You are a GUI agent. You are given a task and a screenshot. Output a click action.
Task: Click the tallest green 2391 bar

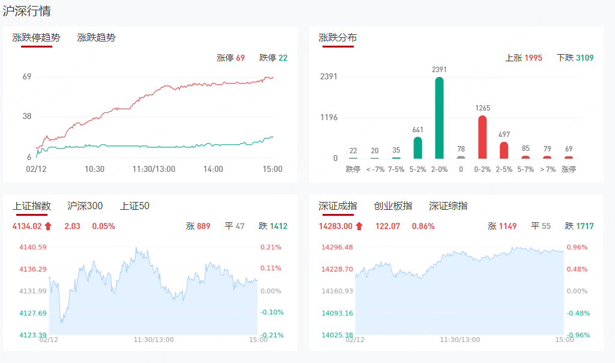point(440,118)
